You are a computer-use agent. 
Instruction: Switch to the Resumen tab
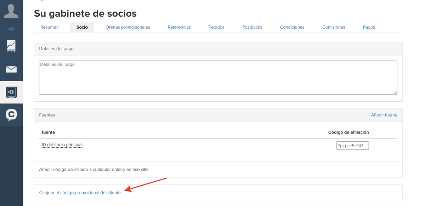point(50,27)
